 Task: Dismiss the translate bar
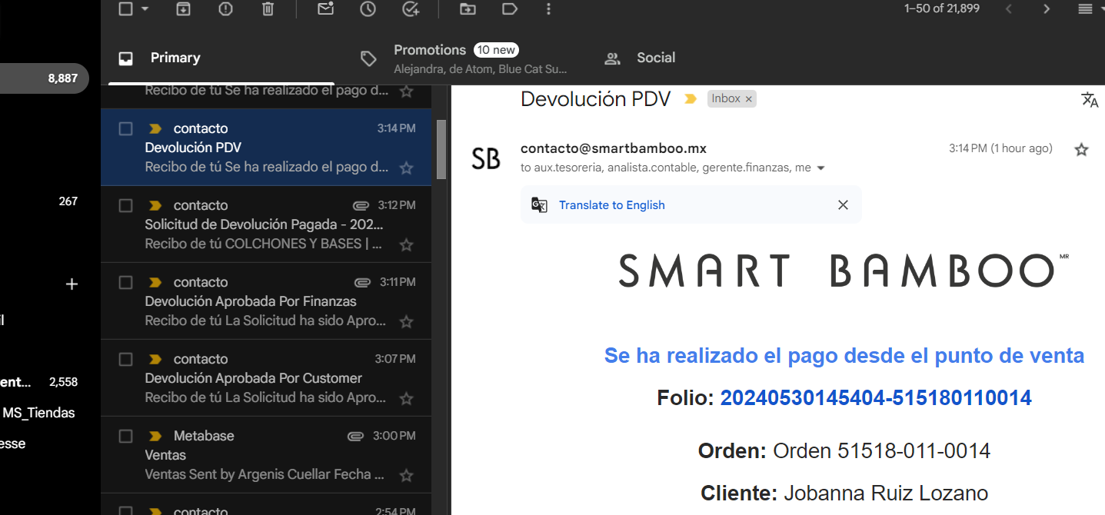coord(843,205)
